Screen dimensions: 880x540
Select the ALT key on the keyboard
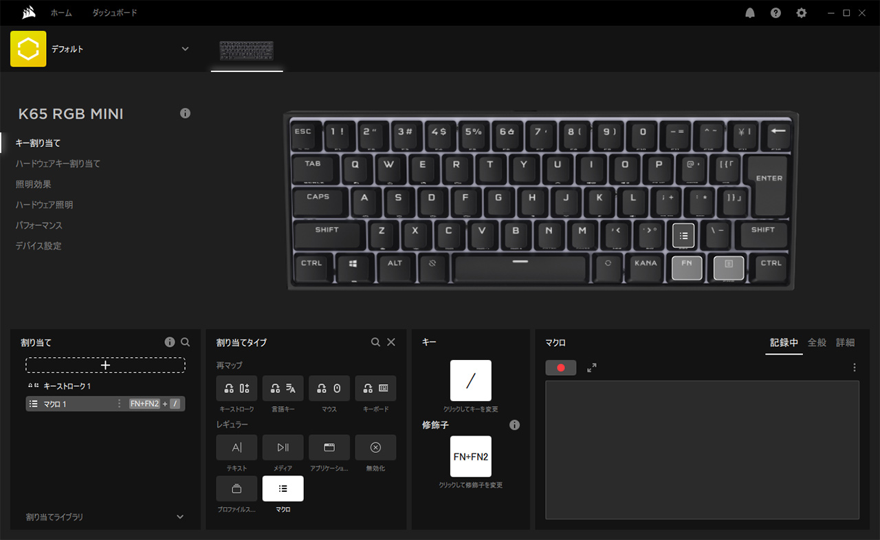tap(395, 268)
